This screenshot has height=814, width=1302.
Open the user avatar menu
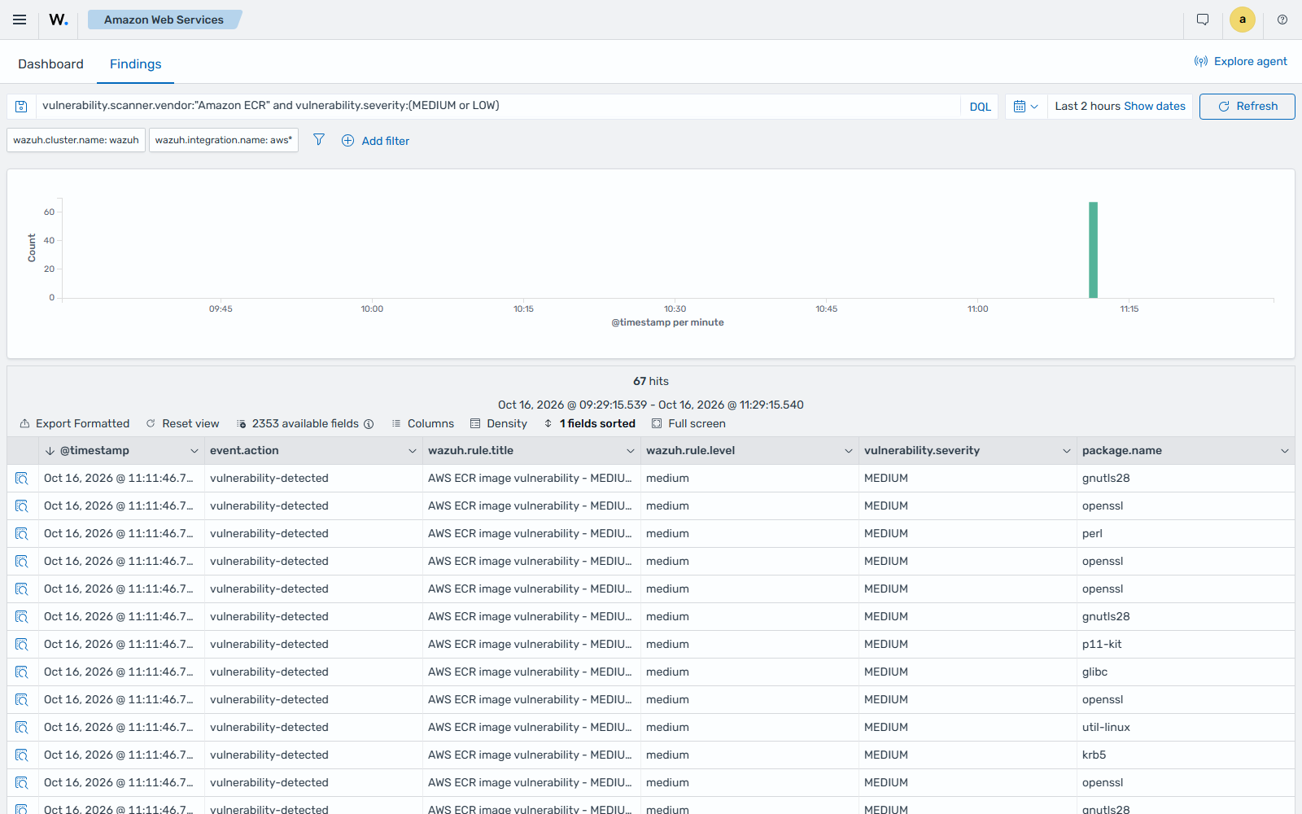click(1243, 20)
